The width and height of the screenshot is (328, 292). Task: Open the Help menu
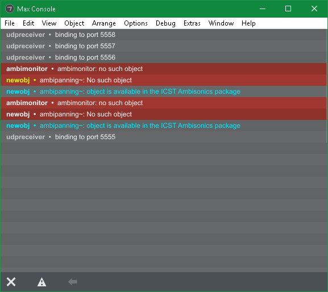(x=248, y=23)
